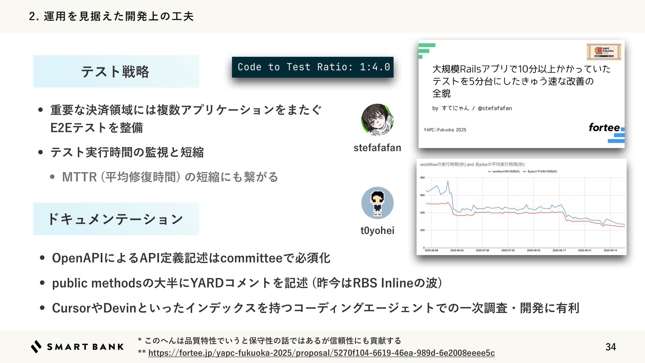Image resolution: width=645 pixels, height=363 pixels.
Task: Click the 2025-06-08 date on chart axis
Action: click(431, 250)
